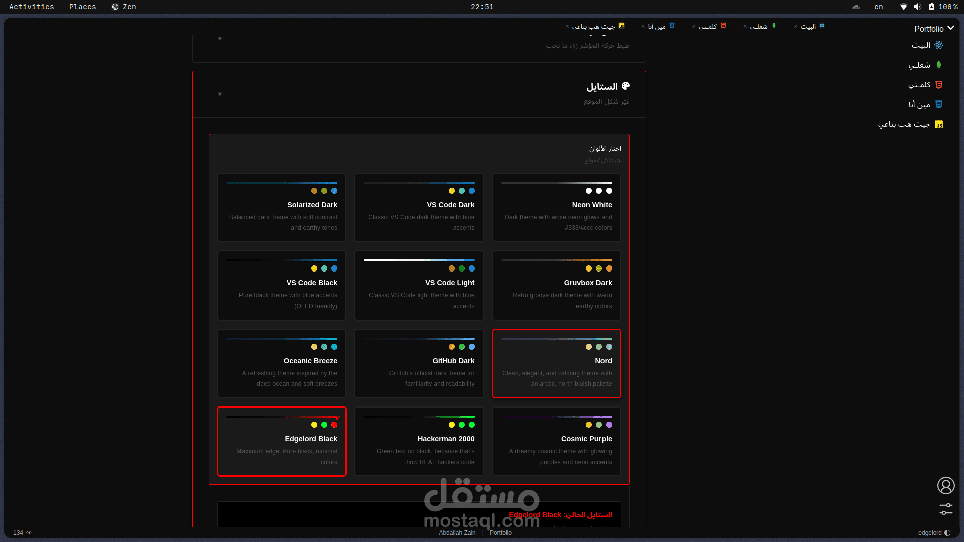Screen dimensions: 964x542
Task: Click the red dot on Edgelord Black
Action: click(334, 425)
